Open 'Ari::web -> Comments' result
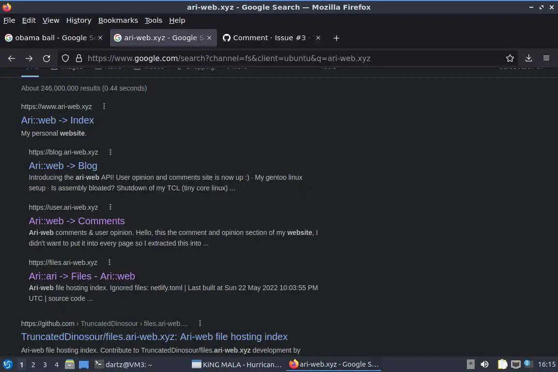This screenshot has width=558, height=372. pyautogui.click(x=77, y=221)
